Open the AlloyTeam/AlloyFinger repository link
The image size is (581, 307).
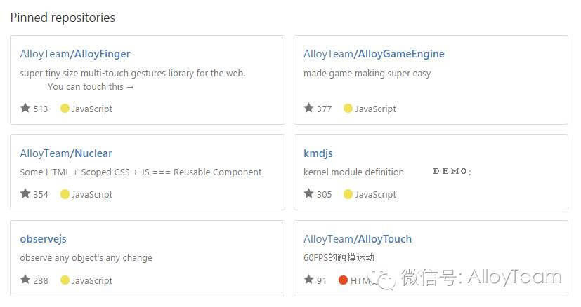point(75,54)
